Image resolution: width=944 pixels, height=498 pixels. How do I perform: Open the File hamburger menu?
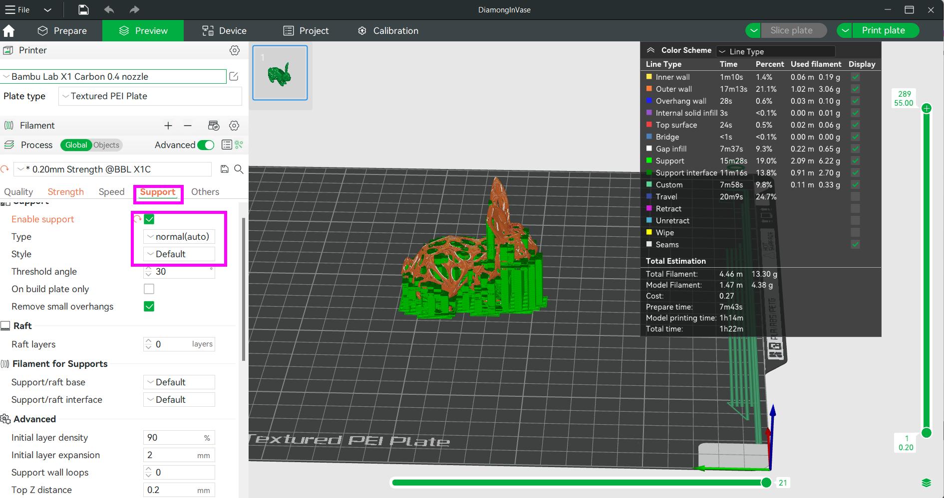pos(17,9)
